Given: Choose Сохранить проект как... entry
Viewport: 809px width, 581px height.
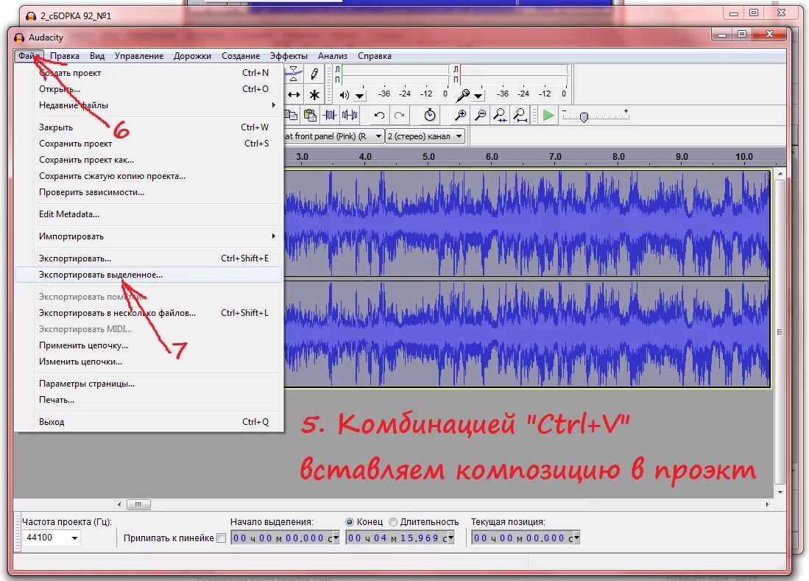Looking at the screenshot, I should tap(149, 160).
